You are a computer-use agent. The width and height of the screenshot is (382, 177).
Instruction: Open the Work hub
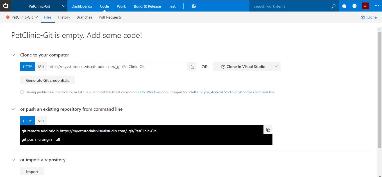121,6
